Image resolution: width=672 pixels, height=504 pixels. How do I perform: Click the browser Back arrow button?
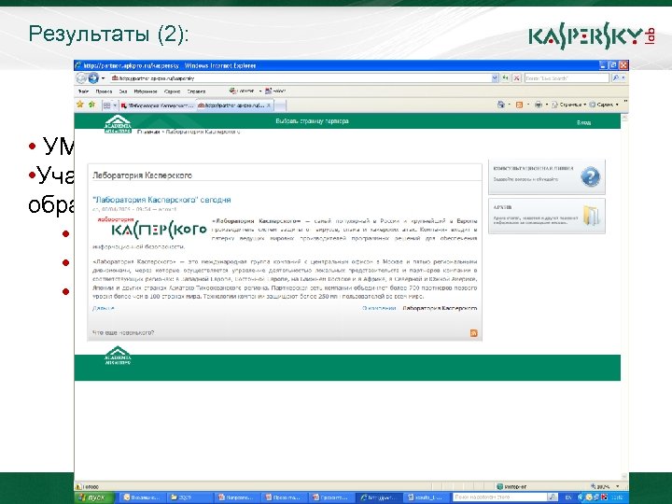[x=80, y=78]
